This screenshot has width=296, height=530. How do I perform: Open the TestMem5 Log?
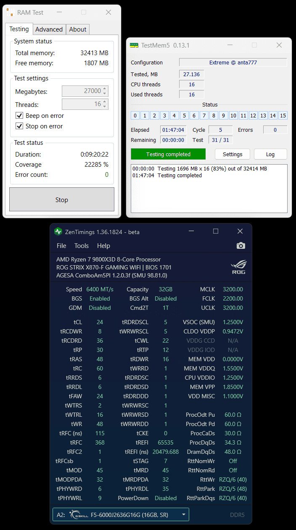coord(270,154)
